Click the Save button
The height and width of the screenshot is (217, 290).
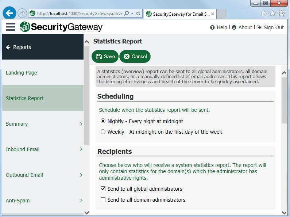click(105, 56)
